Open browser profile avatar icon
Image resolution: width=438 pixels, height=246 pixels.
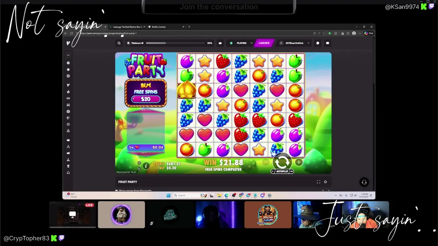click(x=354, y=33)
